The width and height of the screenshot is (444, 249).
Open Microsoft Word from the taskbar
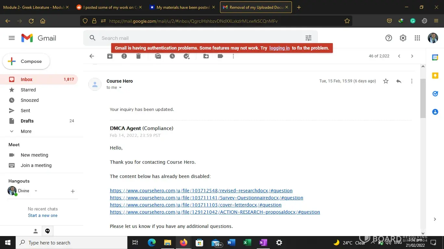pos(231,243)
